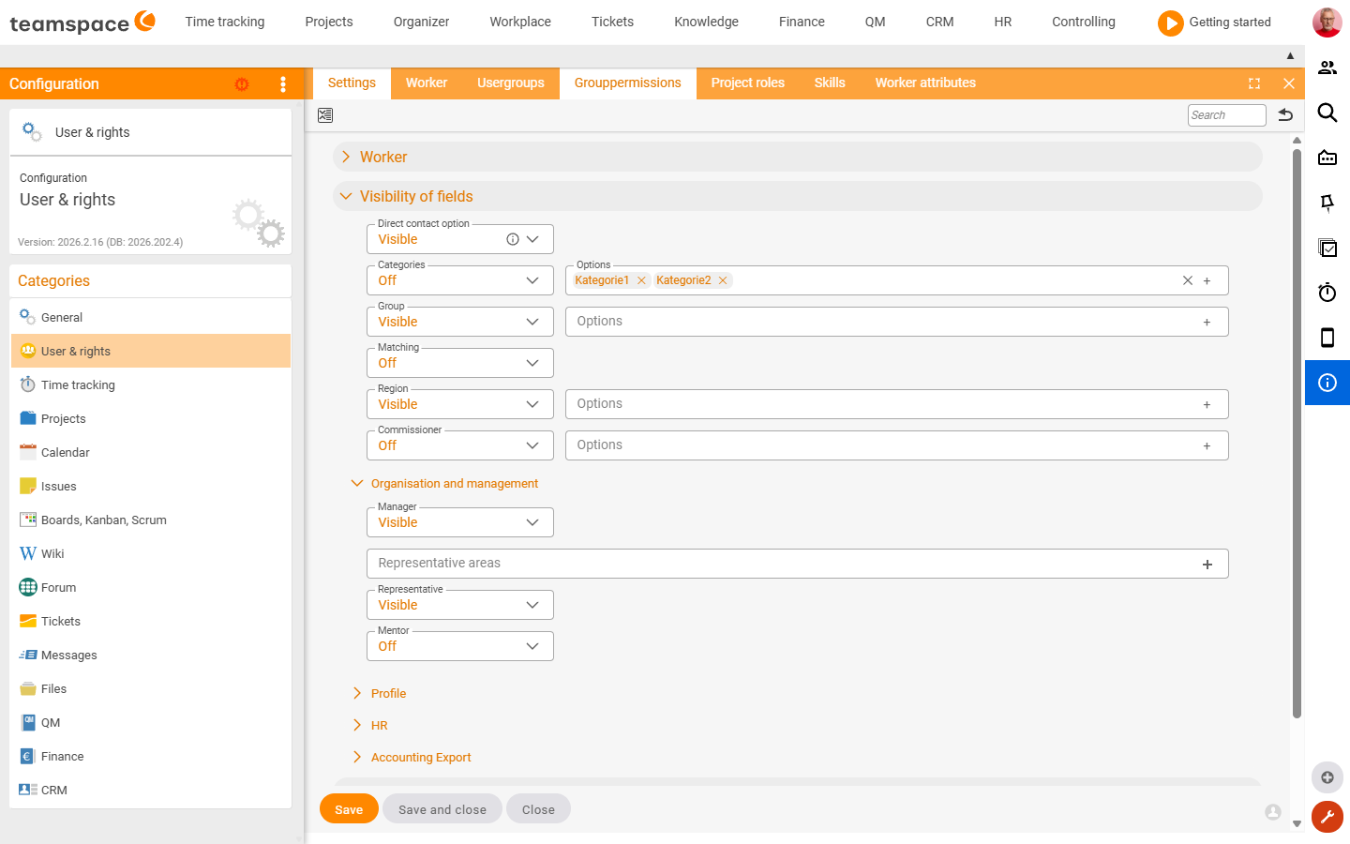Collapse Organisation and management subsection
This screenshot has height=844, width=1350.
[444, 484]
